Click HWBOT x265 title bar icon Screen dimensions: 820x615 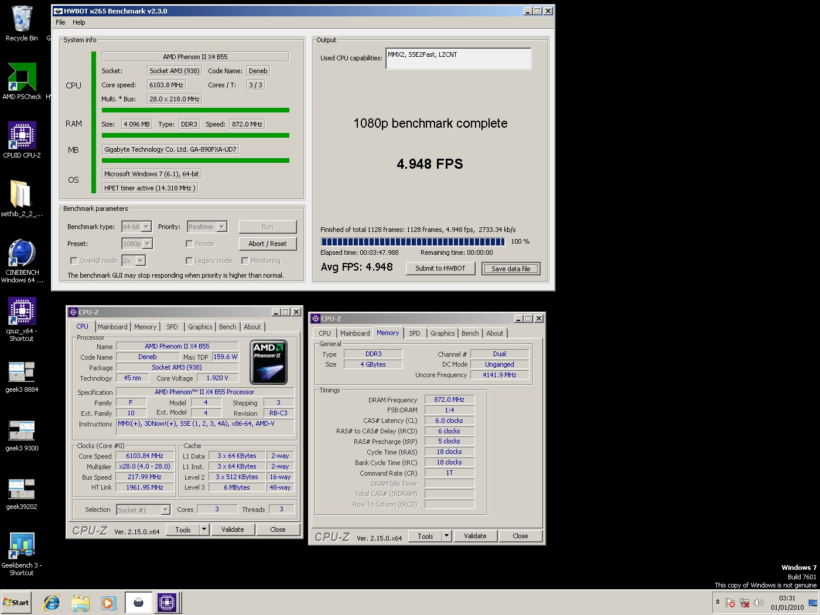[x=58, y=11]
